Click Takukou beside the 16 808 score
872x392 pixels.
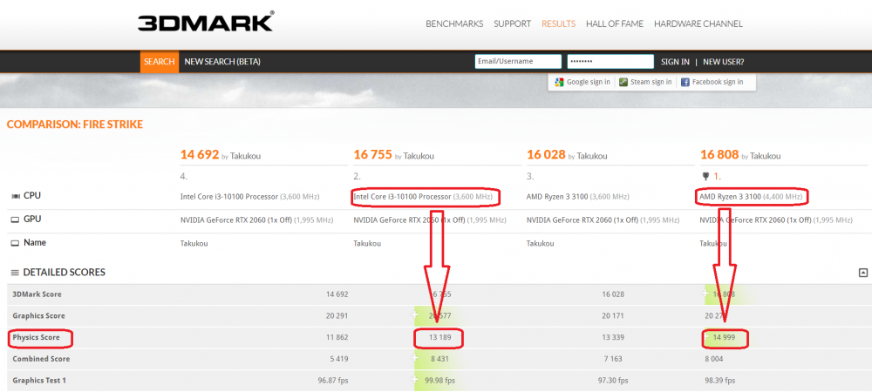pyautogui.click(x=765, y=157)
